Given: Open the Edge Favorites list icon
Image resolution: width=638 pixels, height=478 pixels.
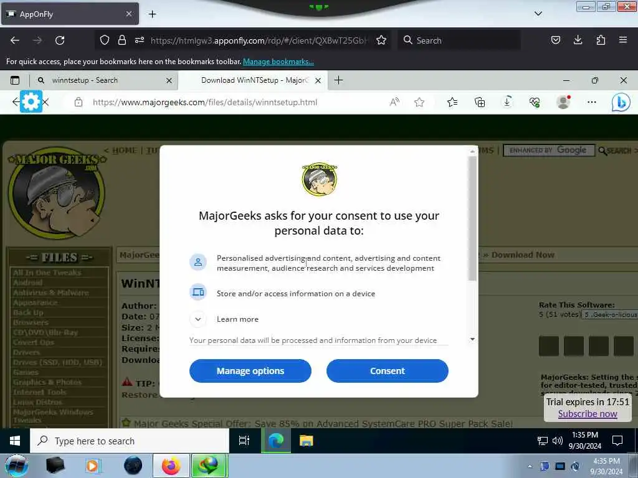Looking at the screenshot, I should pyautogui.click(x=452, y=102).
